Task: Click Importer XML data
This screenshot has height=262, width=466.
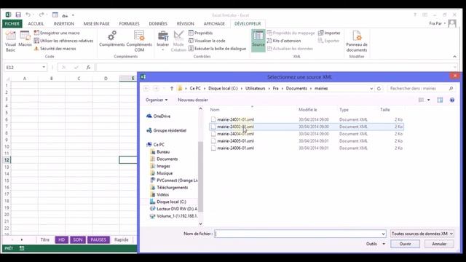Action: [329, 33]
